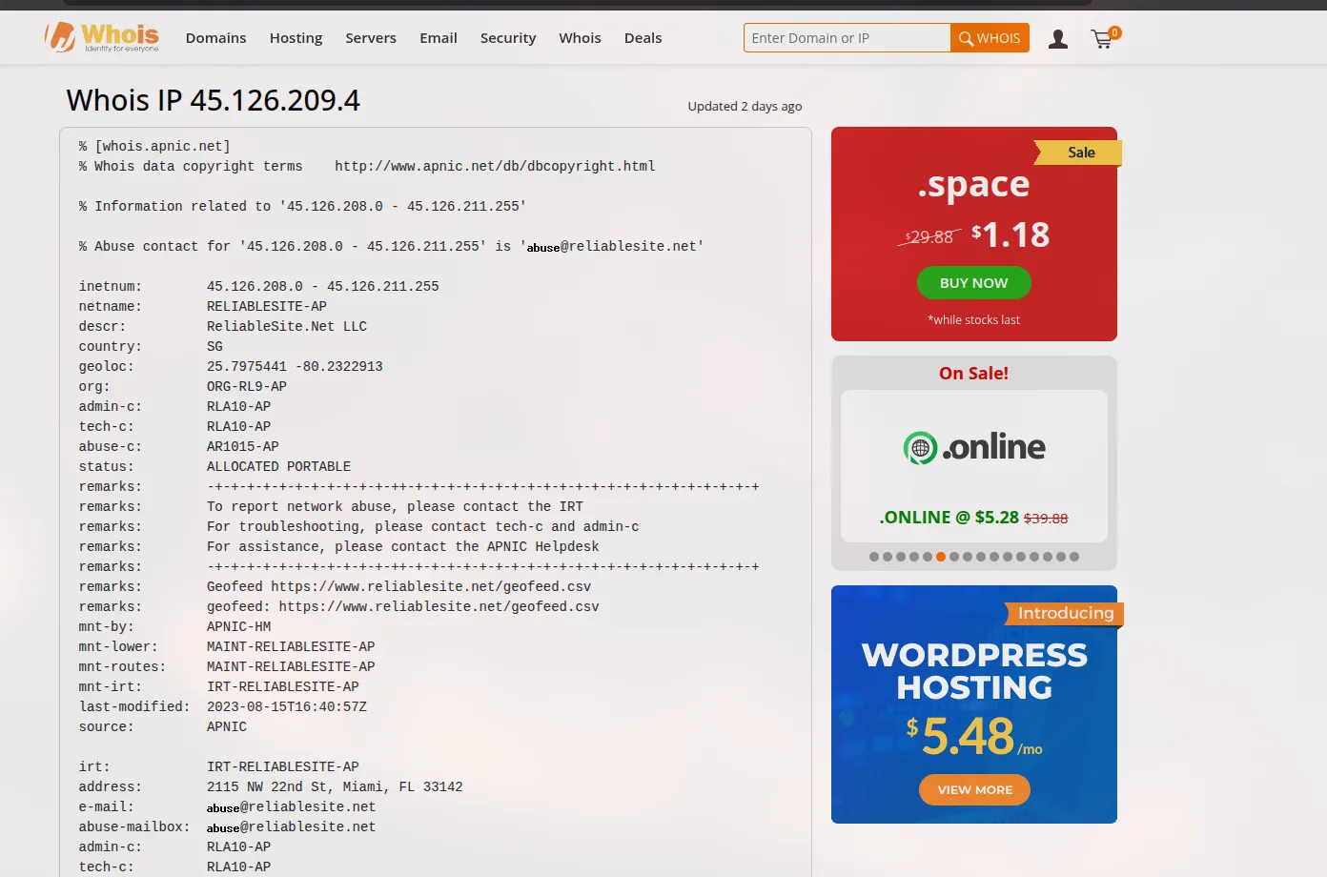Open the shopping cart icon

1103,39
